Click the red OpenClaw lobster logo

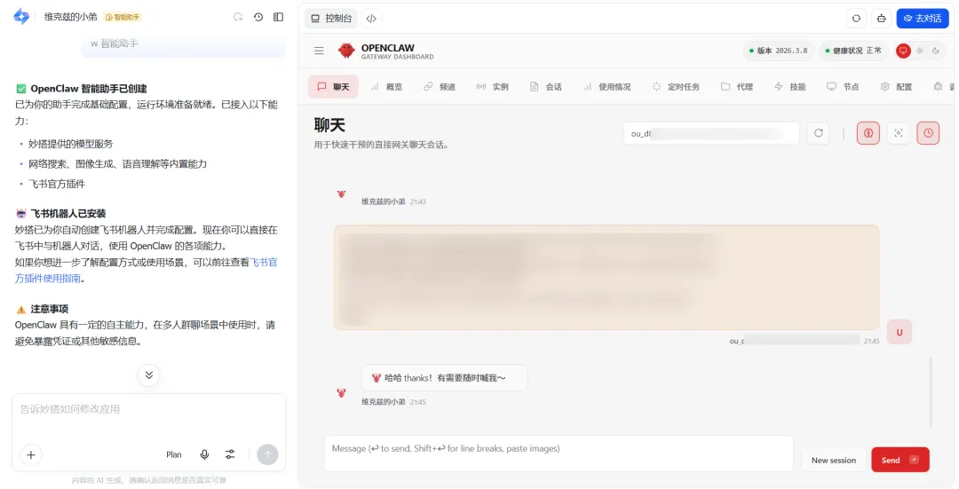click(x=346, y=51)
